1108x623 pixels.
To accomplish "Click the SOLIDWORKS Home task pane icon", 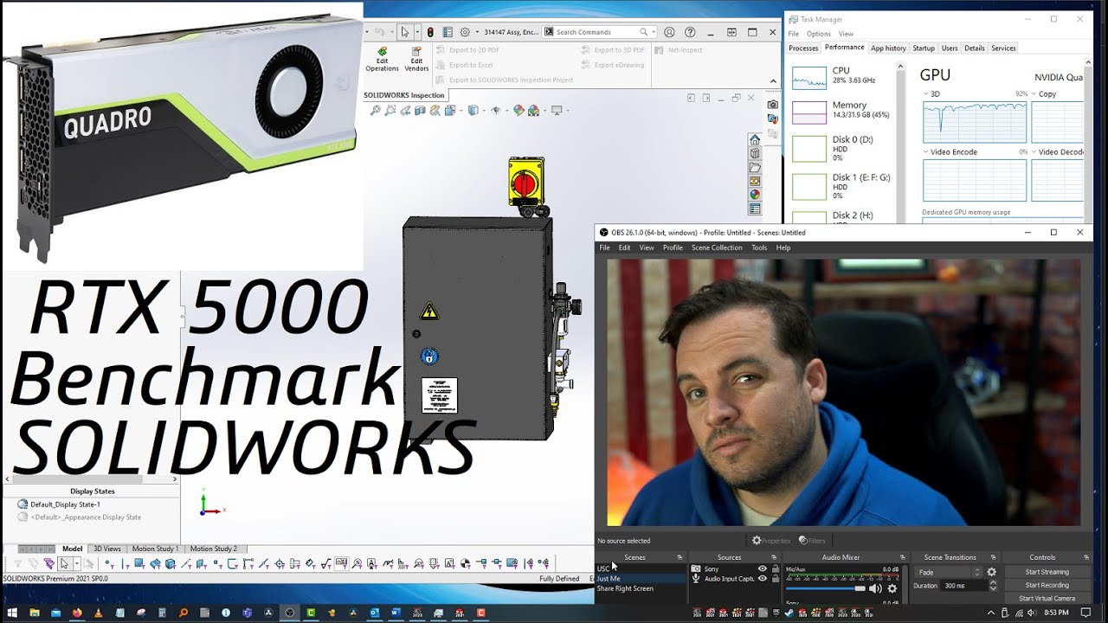I will 755,140.
